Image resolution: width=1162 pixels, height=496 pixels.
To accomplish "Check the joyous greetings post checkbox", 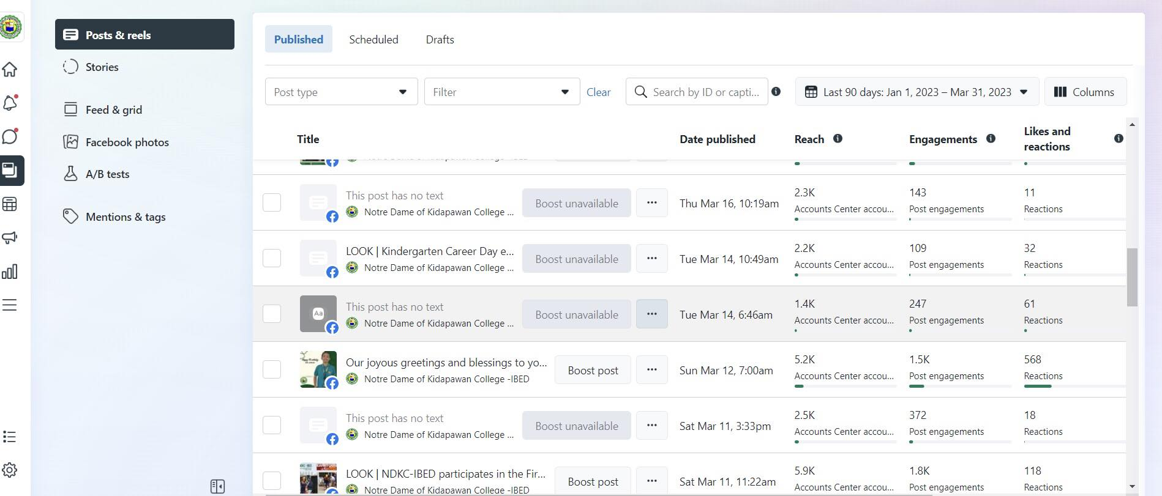I will point(272,369).
